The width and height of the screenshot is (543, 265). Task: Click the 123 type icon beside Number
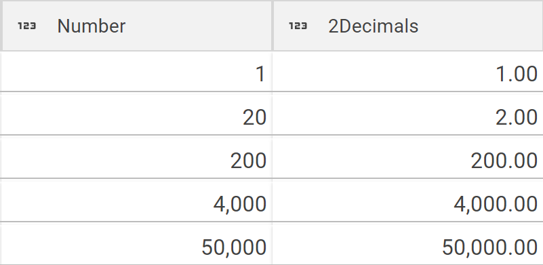click(x=27, y=26)
